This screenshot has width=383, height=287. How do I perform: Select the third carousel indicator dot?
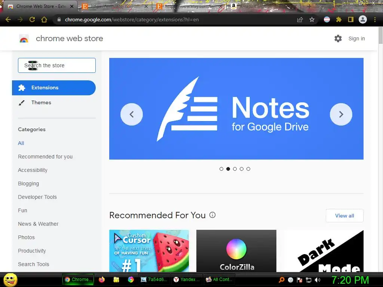(235, 169)
